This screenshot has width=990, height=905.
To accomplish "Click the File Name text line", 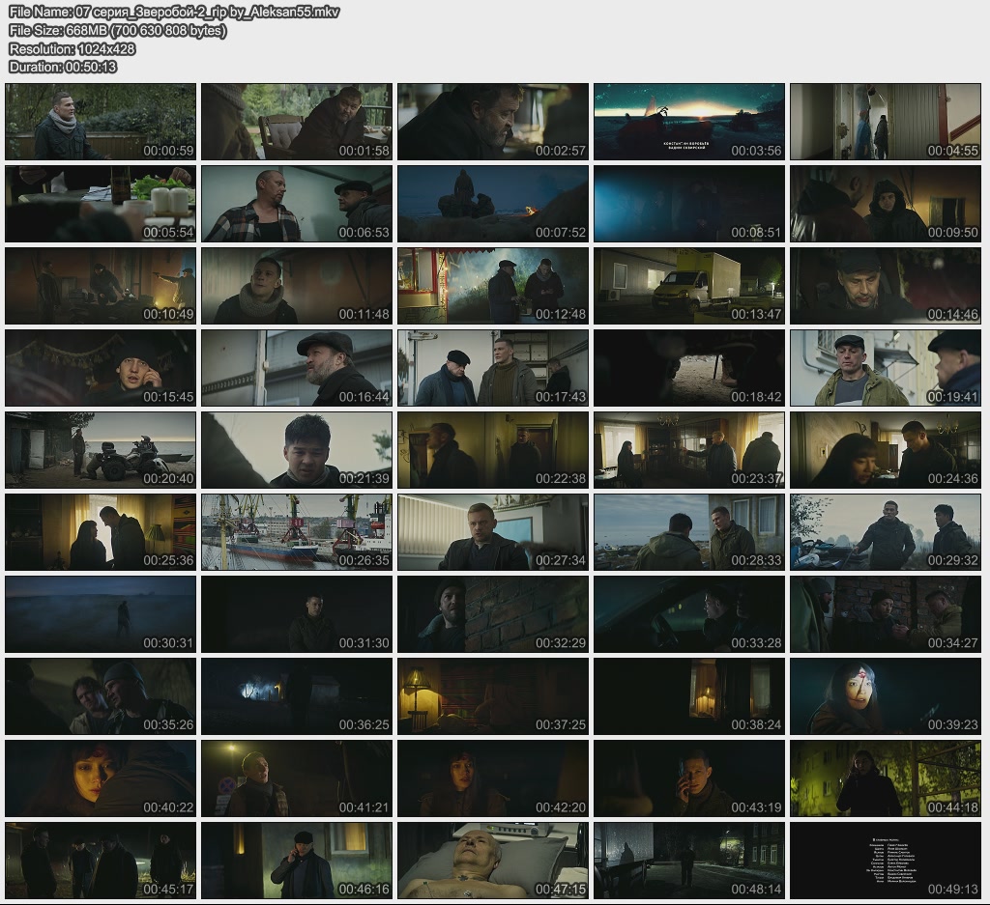I will point(174,13).
